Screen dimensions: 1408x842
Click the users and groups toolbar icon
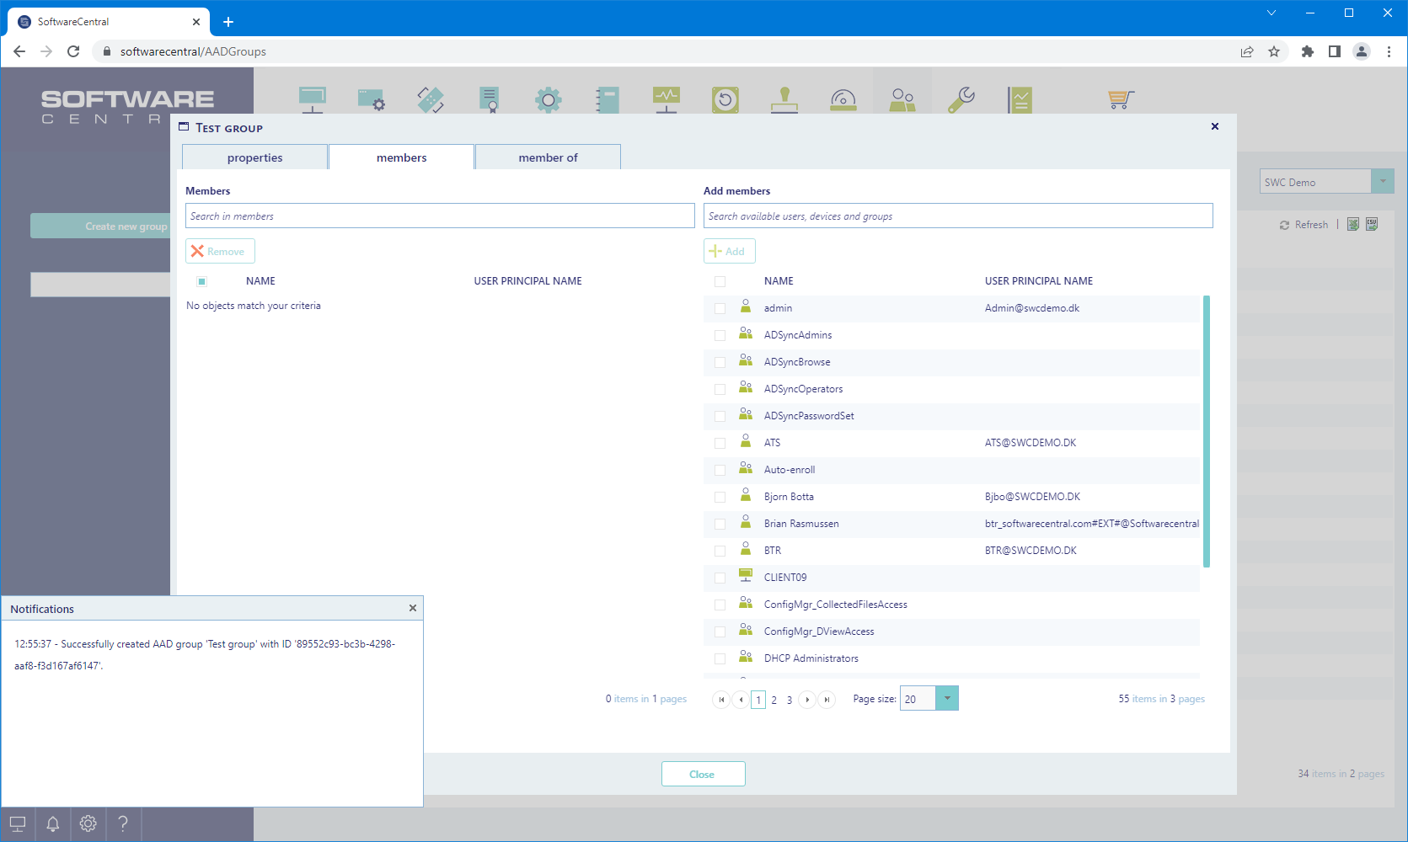click(902, 99)
